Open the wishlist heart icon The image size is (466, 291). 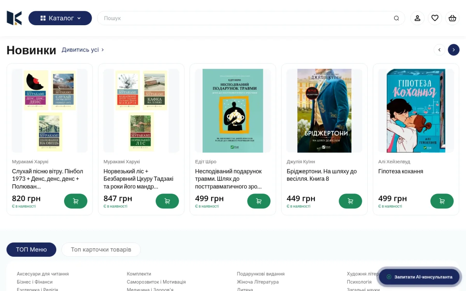[x=435, y=18]
